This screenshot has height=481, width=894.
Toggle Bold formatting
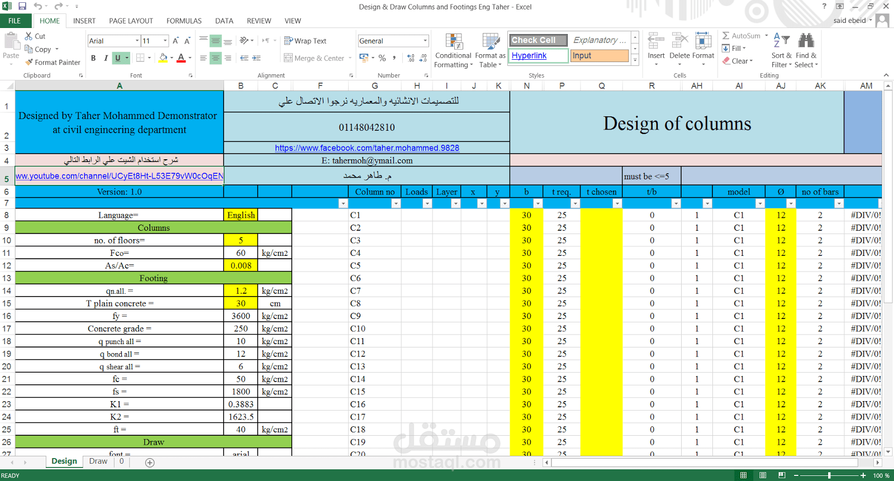coord(93,58)
